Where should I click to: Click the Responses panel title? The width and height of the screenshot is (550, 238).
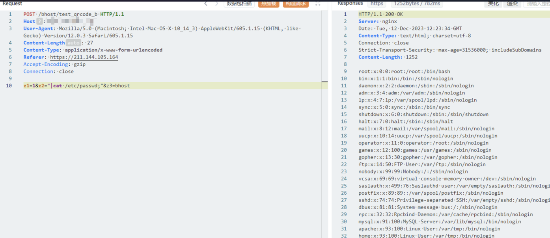350,3
